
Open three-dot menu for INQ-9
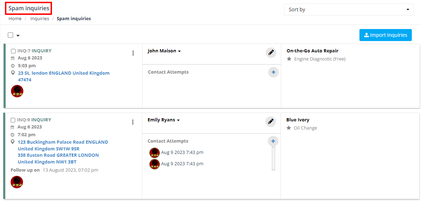[x=133, y=122]
